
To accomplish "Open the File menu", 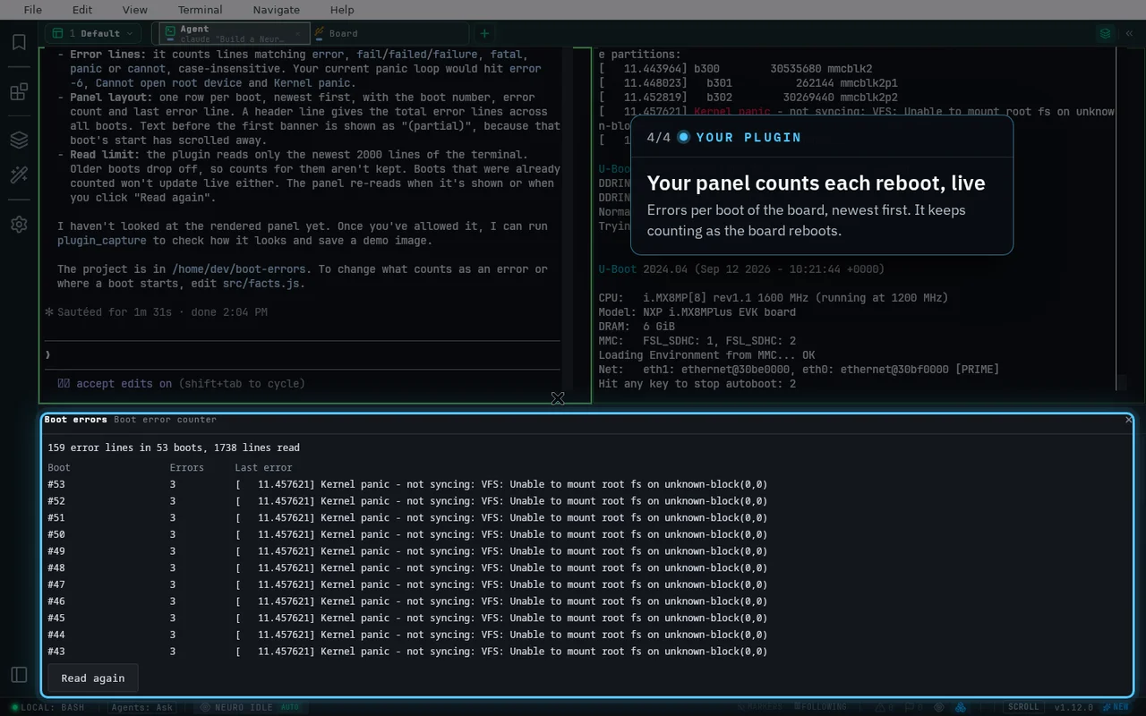I will point(32,10).
